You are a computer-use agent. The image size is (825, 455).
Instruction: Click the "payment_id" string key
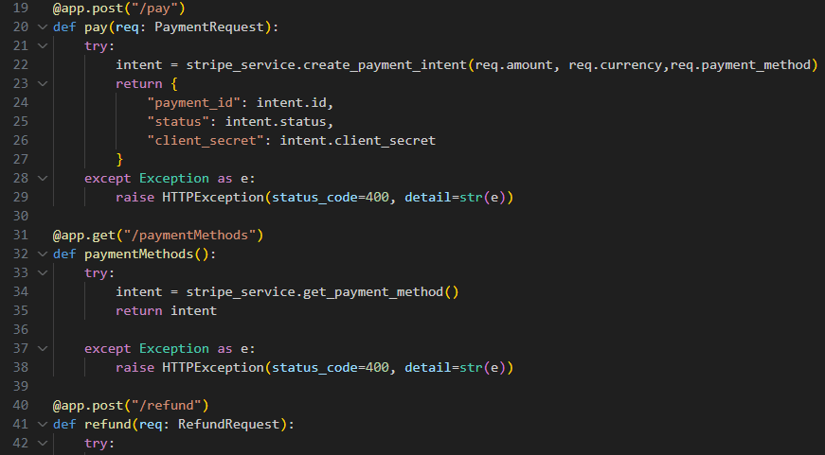tap(193, 103)
